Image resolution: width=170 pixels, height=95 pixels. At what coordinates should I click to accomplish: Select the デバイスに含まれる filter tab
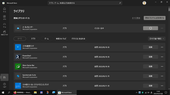pos(78,39)
